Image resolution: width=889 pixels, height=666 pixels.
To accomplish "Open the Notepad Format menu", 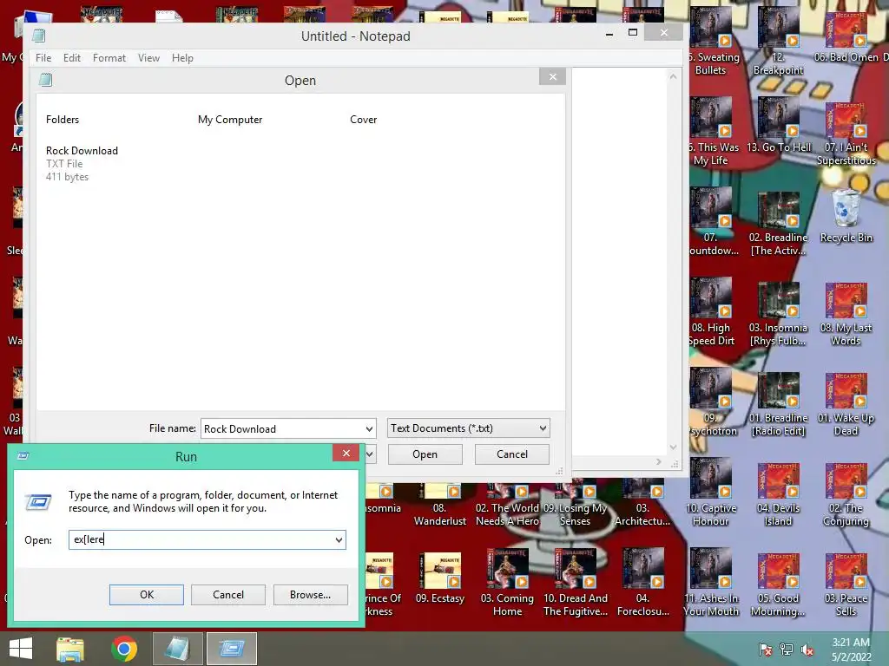I will pyautogui.click(x=109, y=58).
